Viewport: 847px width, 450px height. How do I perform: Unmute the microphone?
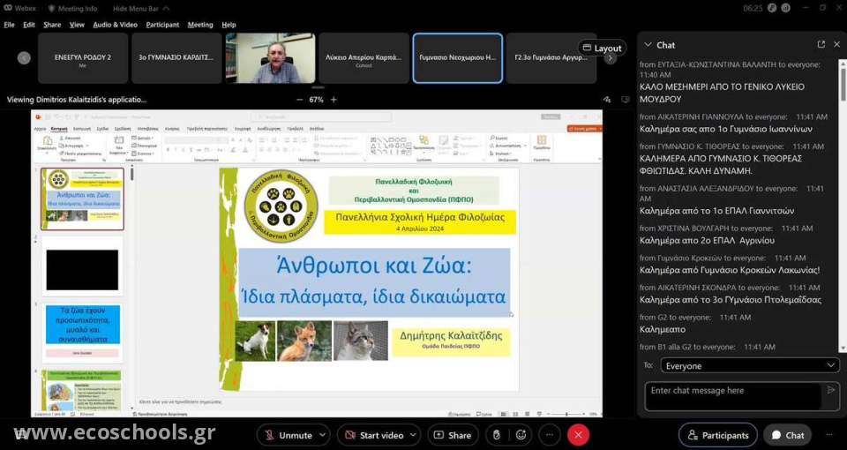(287, 435)
